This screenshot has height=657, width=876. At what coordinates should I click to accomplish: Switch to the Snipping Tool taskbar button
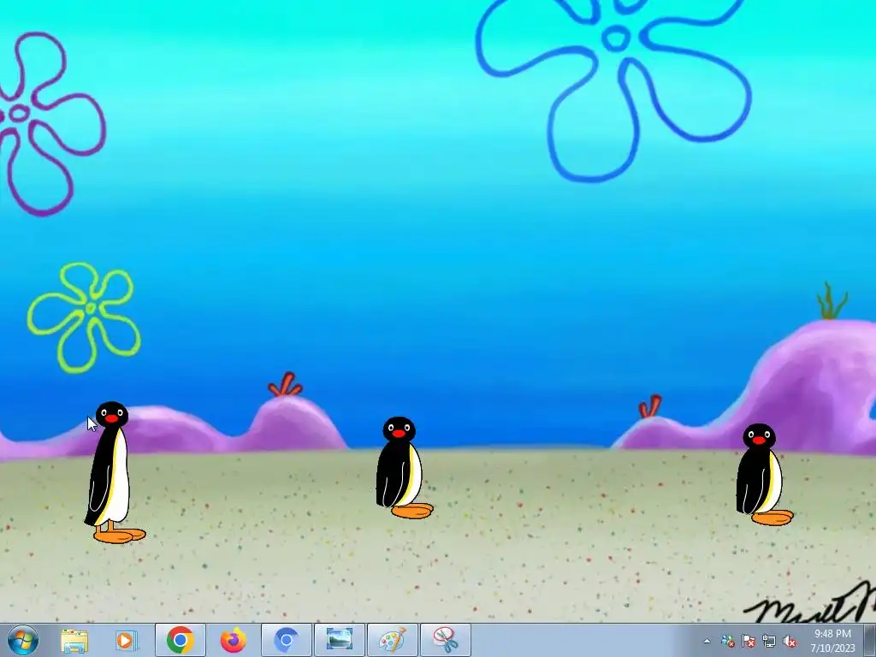[x=445, y=640]
